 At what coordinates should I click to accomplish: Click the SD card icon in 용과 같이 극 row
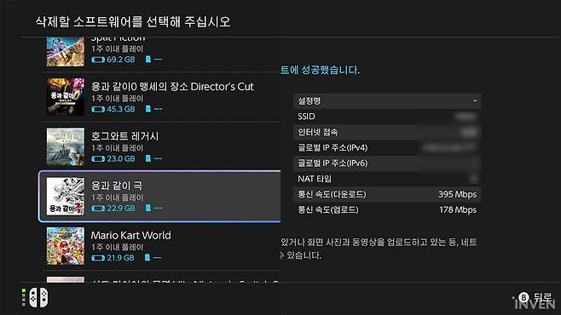pyautogui.click(x=148, y=208)
